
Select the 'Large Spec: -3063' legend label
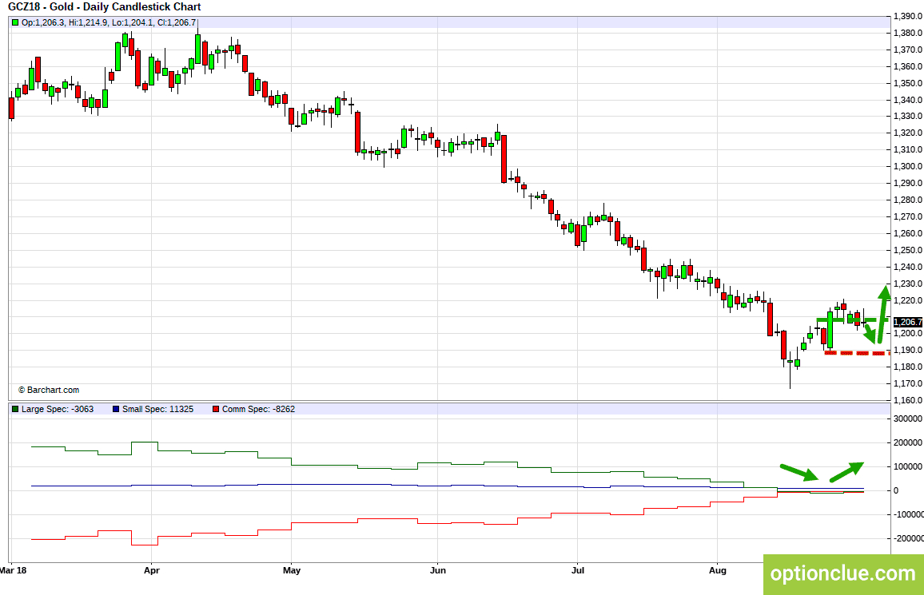click(x=58, y=409)
